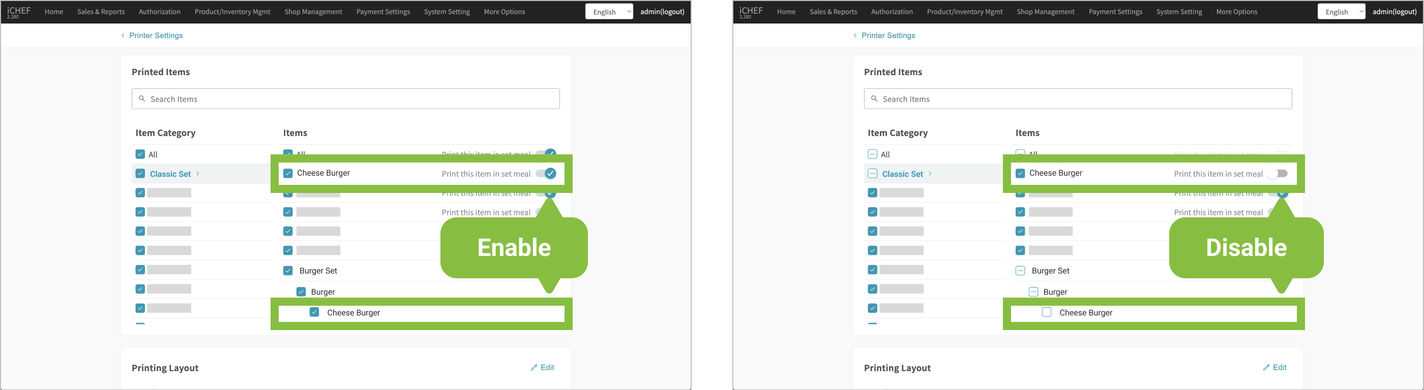Check the unchecked Cheese Burger box under Burger
This screenshot has height=390, width=1424.
click(1047, 312)
